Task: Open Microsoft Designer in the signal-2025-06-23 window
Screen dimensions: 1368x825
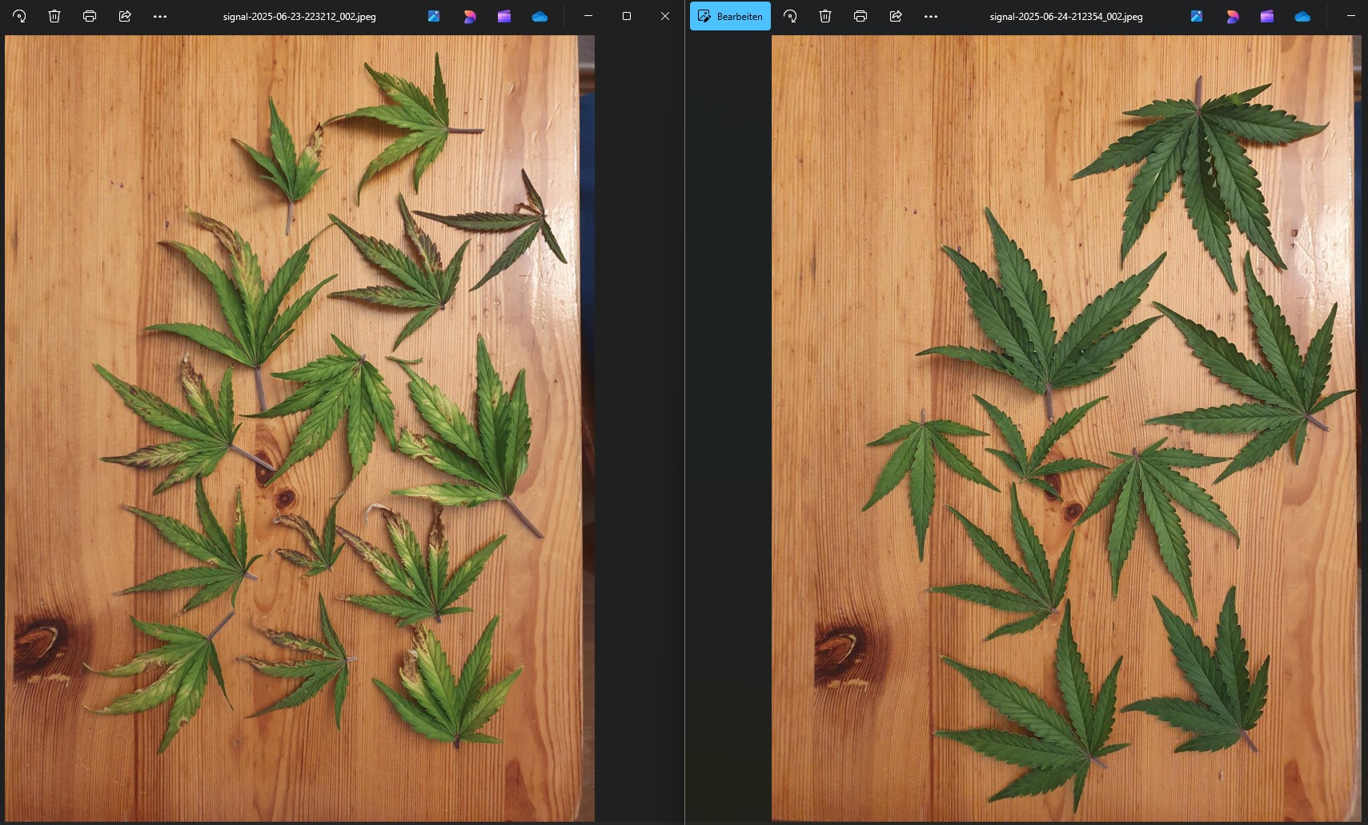Action: tap(469, 16)
